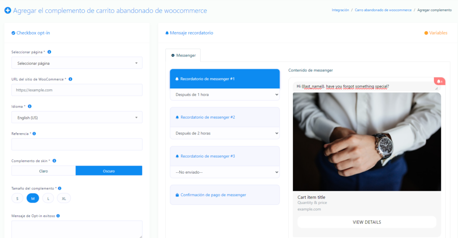458x238 pixels.
Task: Open the --No enviado-- dropdown
Action: point(225,172)
